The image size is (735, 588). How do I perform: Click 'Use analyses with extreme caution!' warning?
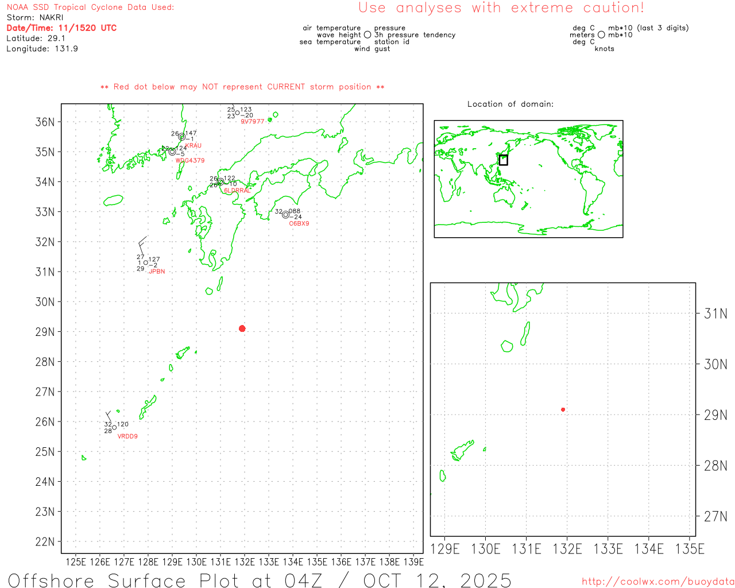[x=501, y=8]
